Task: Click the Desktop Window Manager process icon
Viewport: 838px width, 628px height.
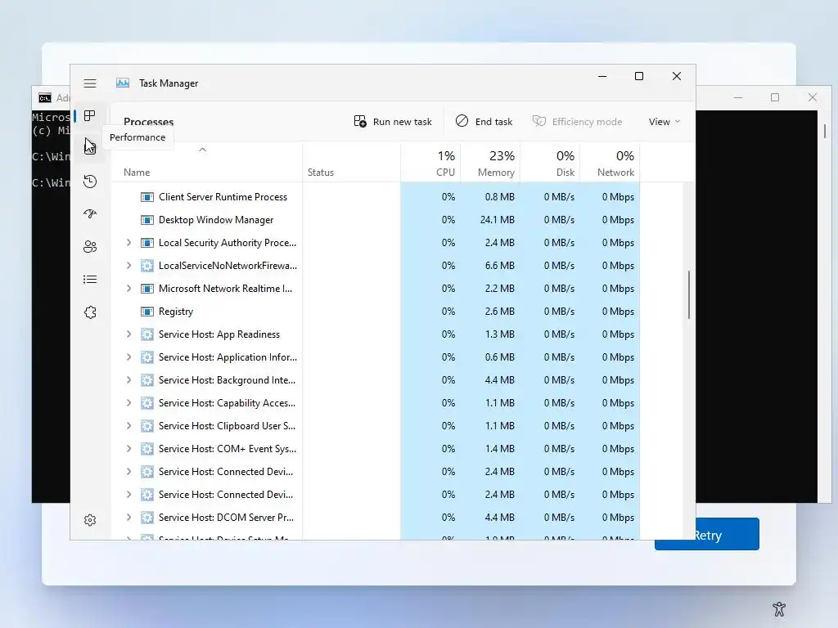Action: click(x=147, y=220)
